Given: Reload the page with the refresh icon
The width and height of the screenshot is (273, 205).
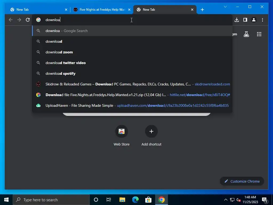Looking at the screenshot, I should pyautogui.click(x=28, y=20).
